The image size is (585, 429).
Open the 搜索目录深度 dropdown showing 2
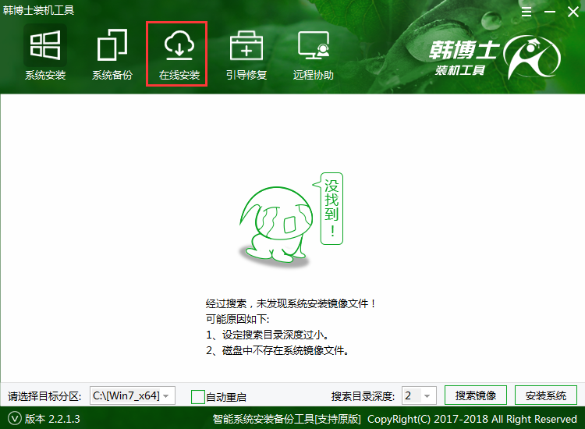click(x=419, y=395)
